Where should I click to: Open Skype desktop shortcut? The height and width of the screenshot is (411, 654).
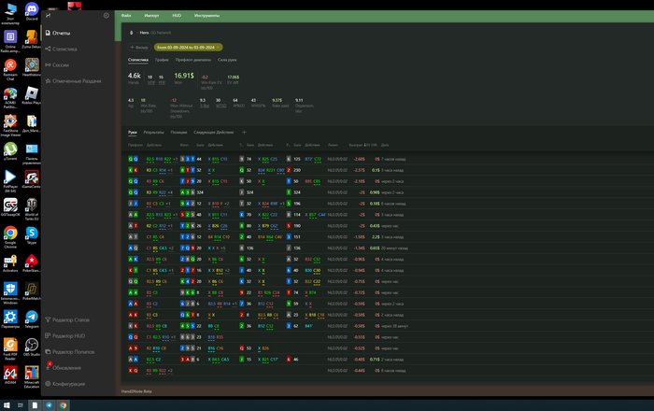point(32,235)
